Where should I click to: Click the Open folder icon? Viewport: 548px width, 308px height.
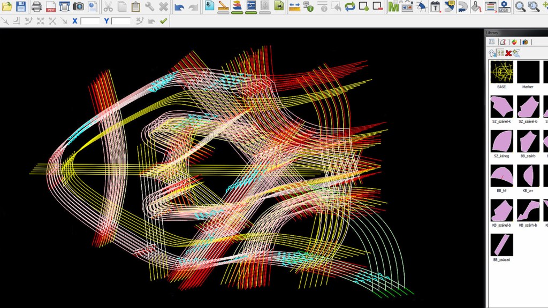6,6
